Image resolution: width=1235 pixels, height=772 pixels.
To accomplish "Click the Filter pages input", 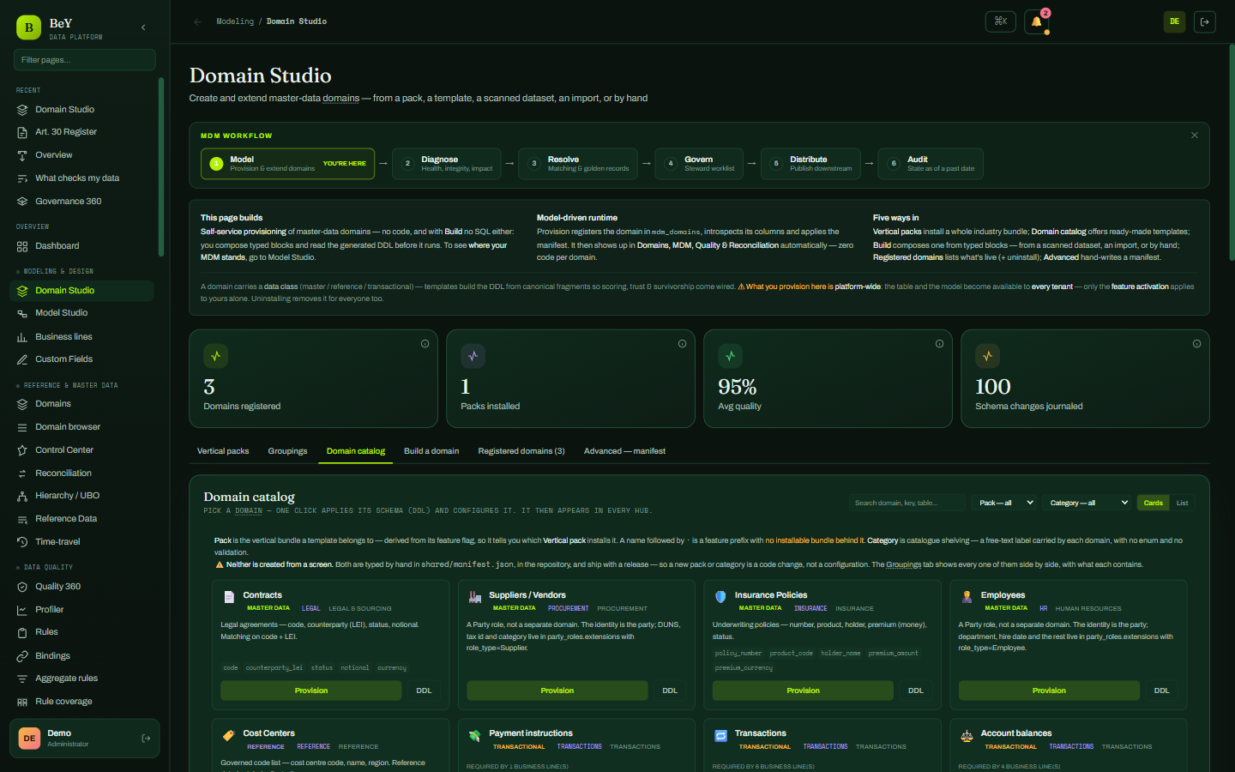I will point(85,60).
